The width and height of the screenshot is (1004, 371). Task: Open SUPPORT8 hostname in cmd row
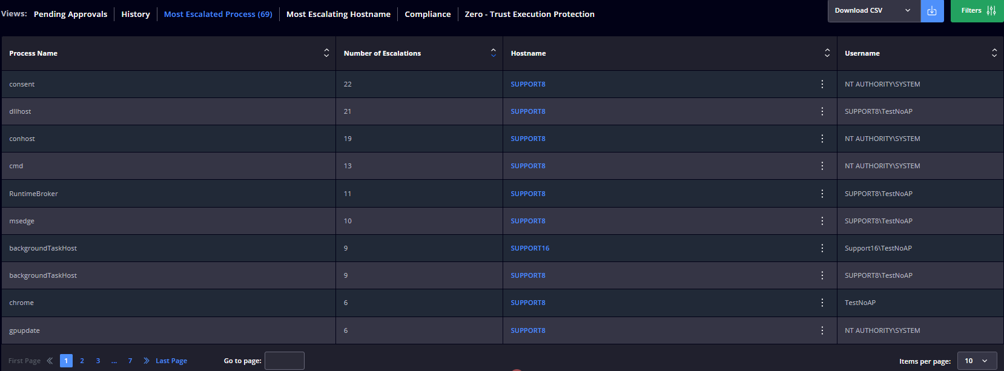click(528, 166)
